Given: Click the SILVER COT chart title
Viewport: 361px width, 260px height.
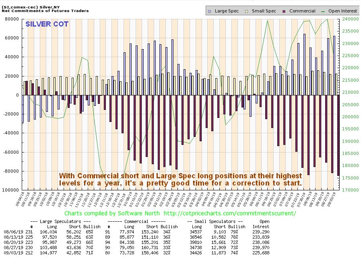Looking at the screenshot, I should (x=47, y=24).
